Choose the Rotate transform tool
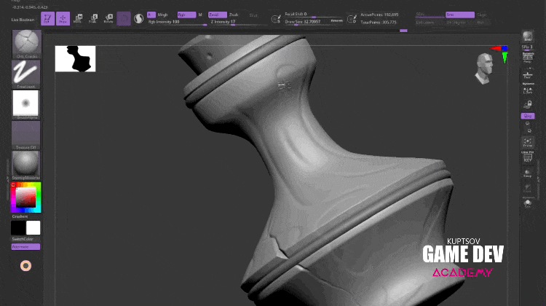The height and width of the screenshot is (306, 546). (x=108, y=18)
